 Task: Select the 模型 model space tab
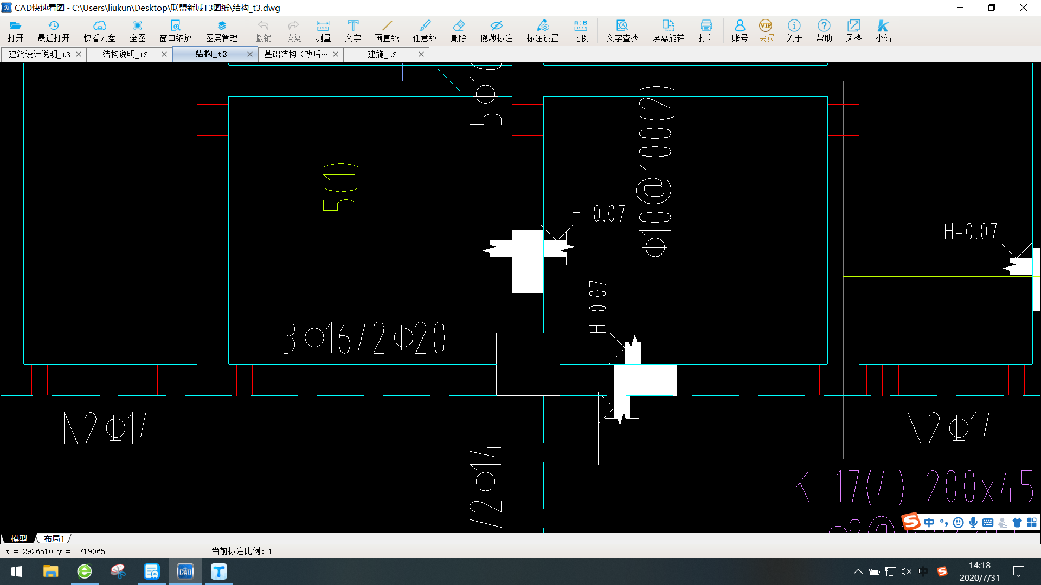point(19,538)
